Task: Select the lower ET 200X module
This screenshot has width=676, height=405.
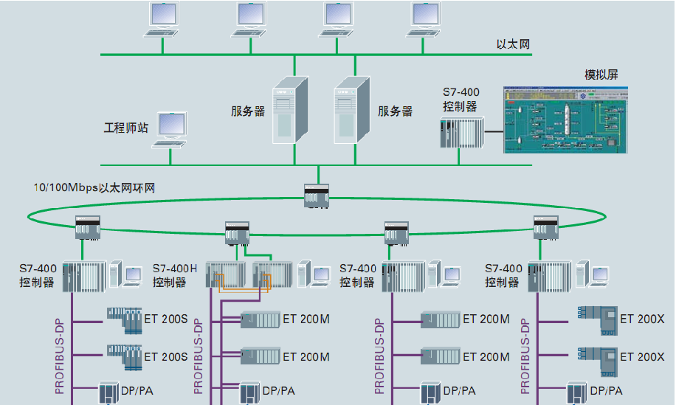Action: [597, 356]
